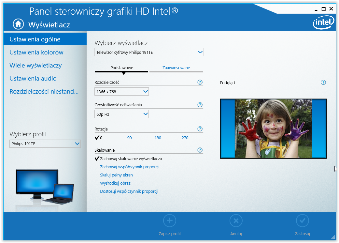Select Skaluj pełny ekran option
Screen dimensions: 339x243
click(x=116, y=175)
